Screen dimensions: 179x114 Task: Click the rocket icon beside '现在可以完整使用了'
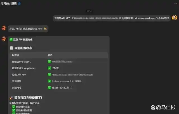pos(11,98)
